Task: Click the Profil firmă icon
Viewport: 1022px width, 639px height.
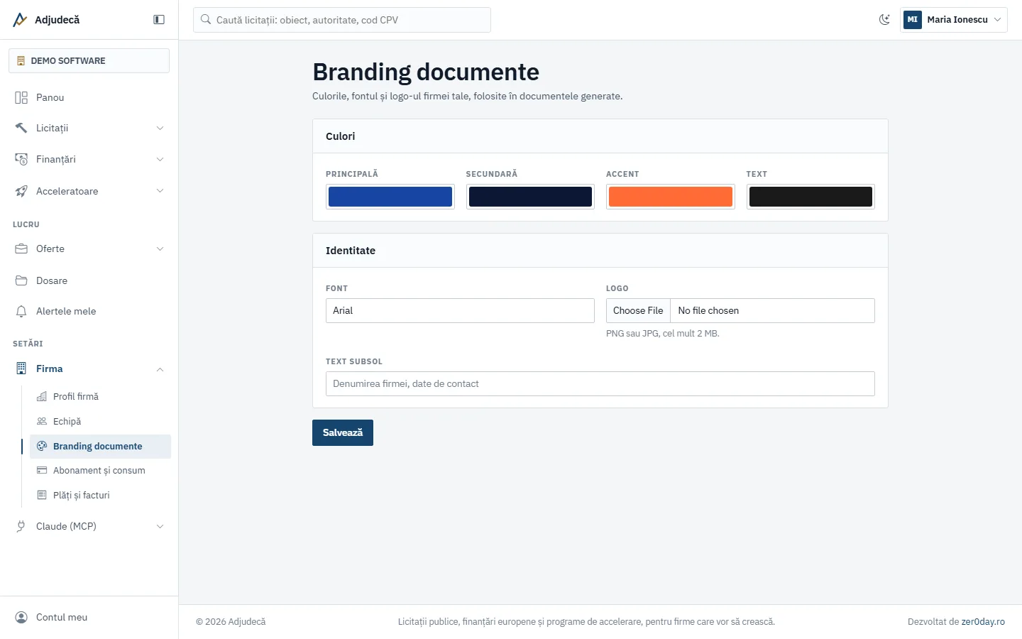Action: point(42,396)
